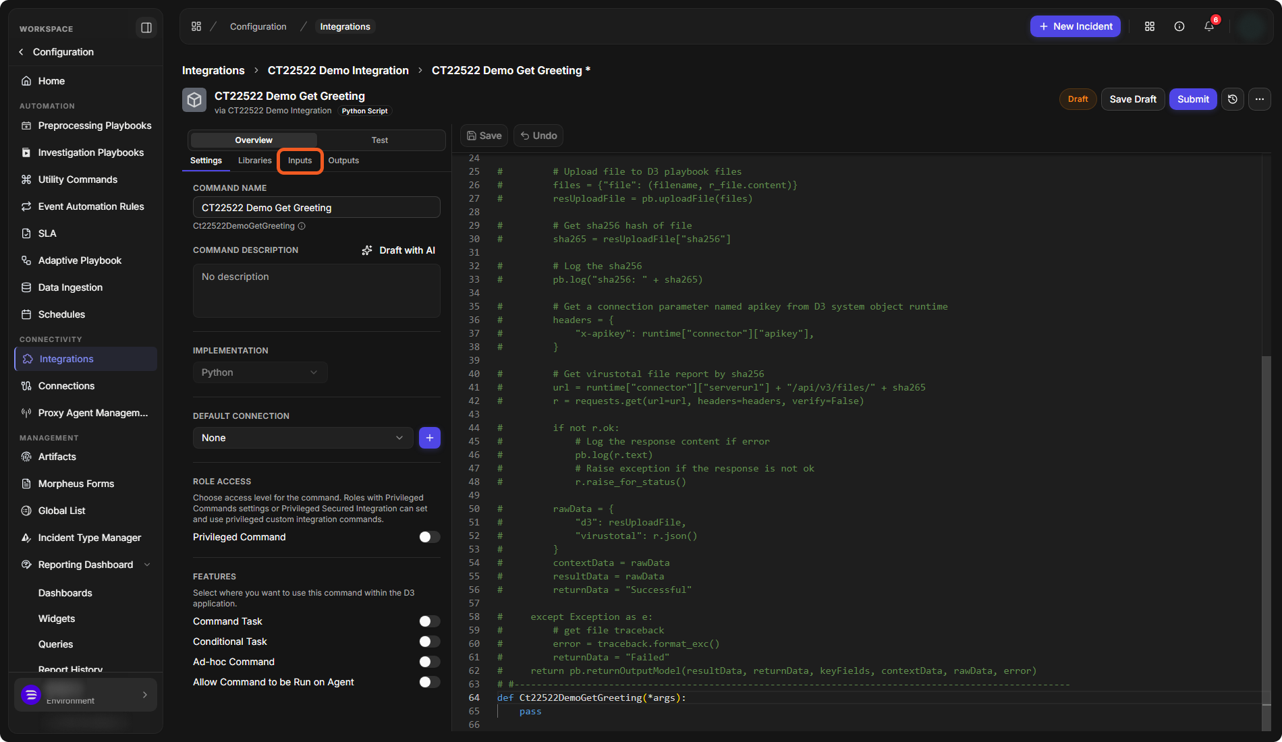Open Artifacts in Management section

click(57, 457)
